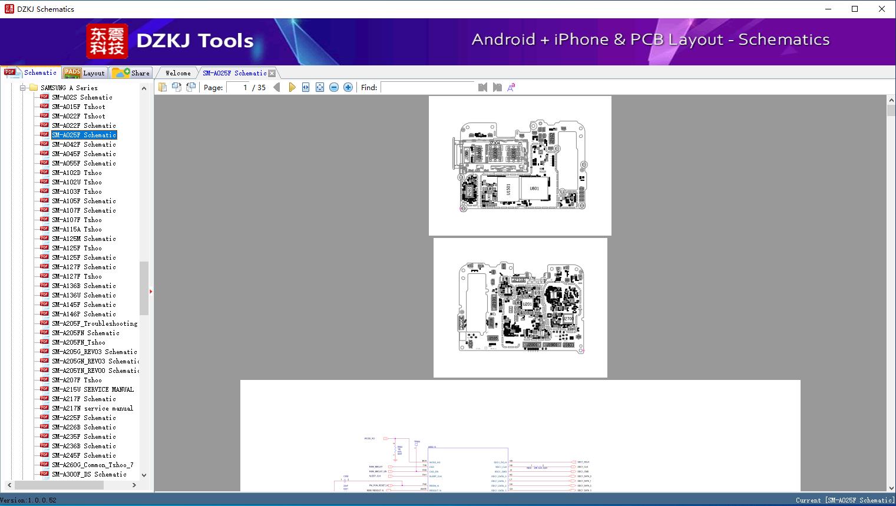Image resolution: width=896 pixels, height=506 pixels.
Task: Switch to the Schematic tab
Action: tap(31, 72)
